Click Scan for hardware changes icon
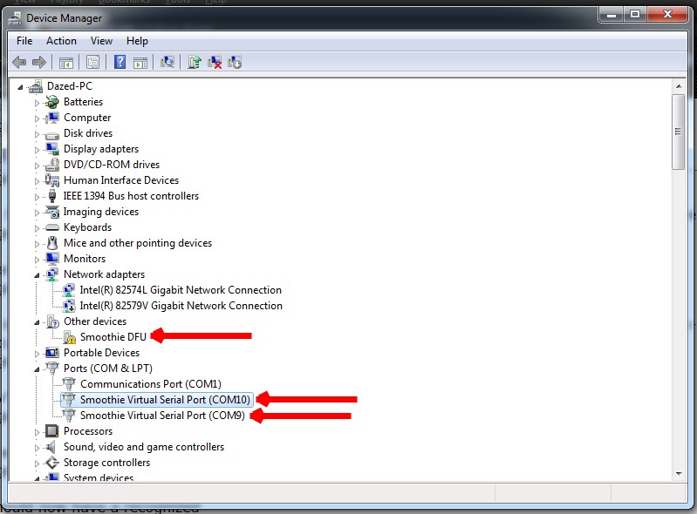697x514 pixels. (x=167, y=62)
